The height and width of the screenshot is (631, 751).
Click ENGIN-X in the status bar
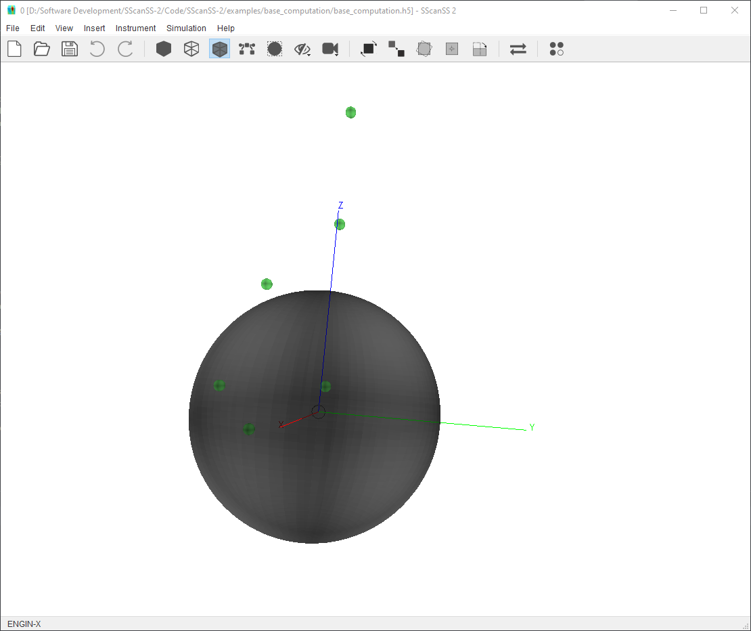pyautogui.click(x=24, y=624)
